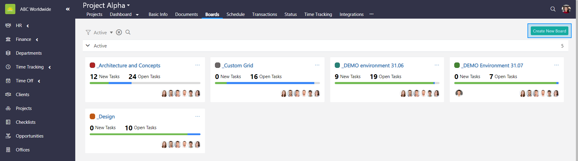
Task: Collapse the Active boards section
Action: click(x=88, y=46)
